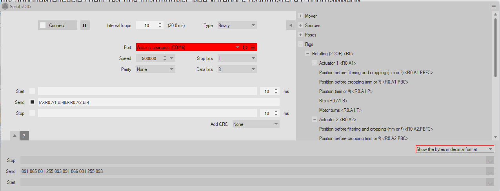Expand the Mover tree node
The width and height of the screenshot is (500, 191).
coord(300,16)
